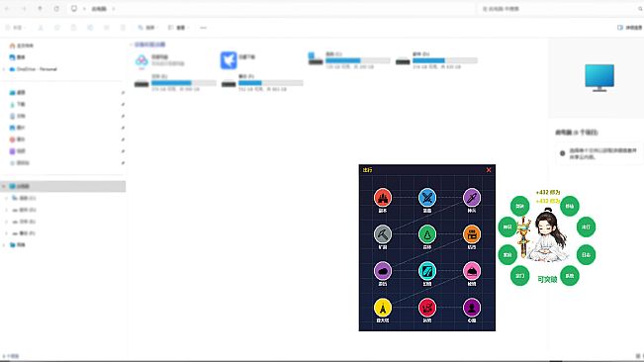
Task: Select the C drive usage bar
Action: click(358, 60)
